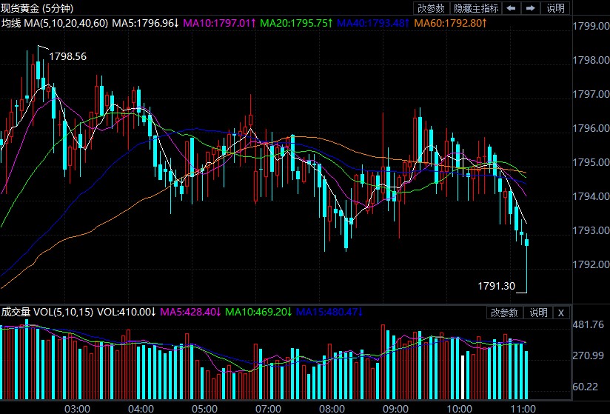
Task: Open 改参数 in the volume panel
Action: coord(505,313)
